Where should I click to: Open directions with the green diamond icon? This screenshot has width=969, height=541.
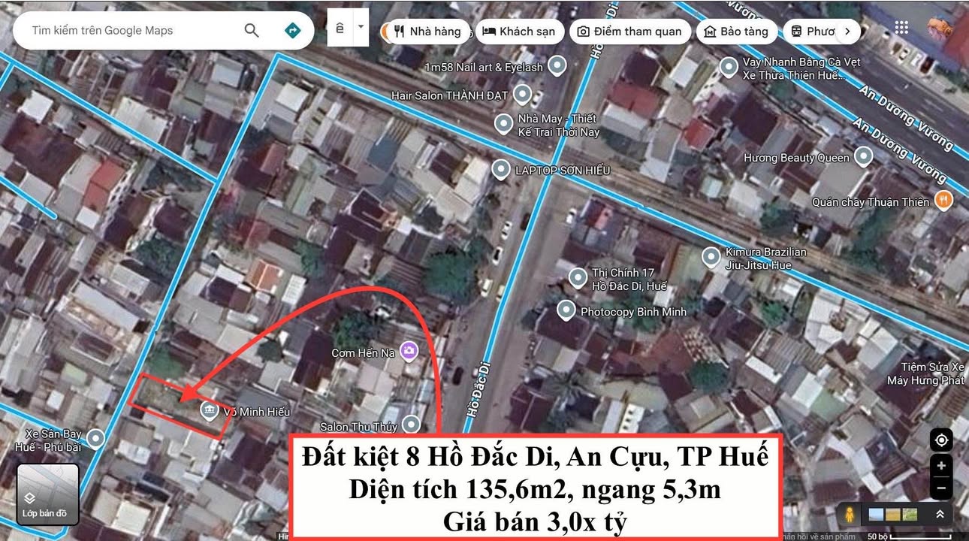click(292, 30)
